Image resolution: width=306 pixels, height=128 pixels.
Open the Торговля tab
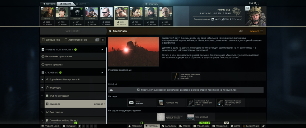tap(49, 4)
